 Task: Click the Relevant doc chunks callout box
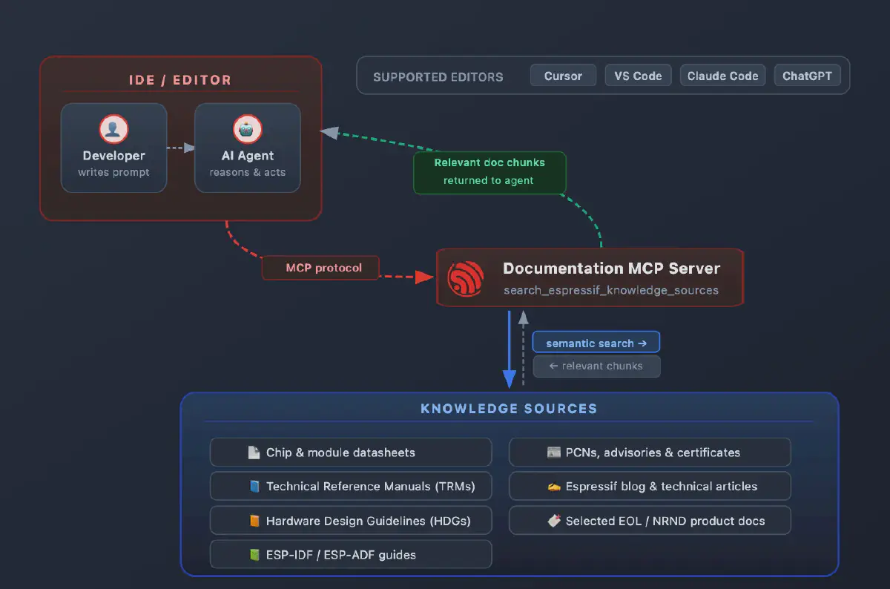coord(489,172)
